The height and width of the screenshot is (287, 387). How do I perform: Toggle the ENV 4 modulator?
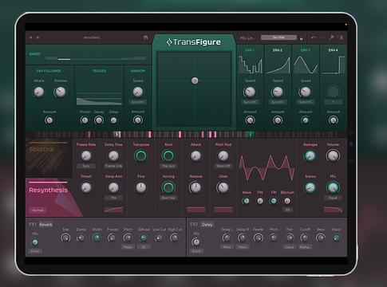(334, 50)
